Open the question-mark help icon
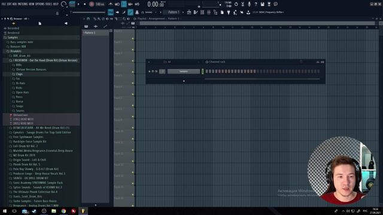This screenshot has width=383, height=215. pos(256,4)
